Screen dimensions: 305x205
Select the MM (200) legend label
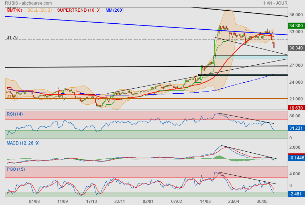click(x=115, y=10)
